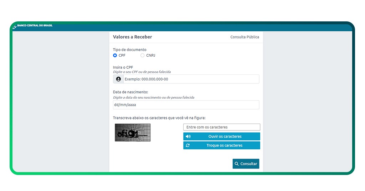
Task: Click the dd/mm/aaaa birth date field
Action: 186,105
